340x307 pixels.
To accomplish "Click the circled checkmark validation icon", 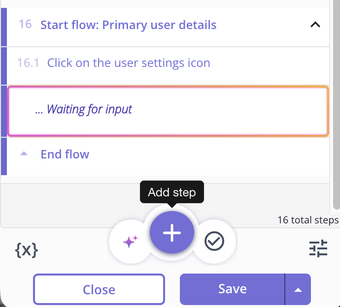I will (214, 241).
